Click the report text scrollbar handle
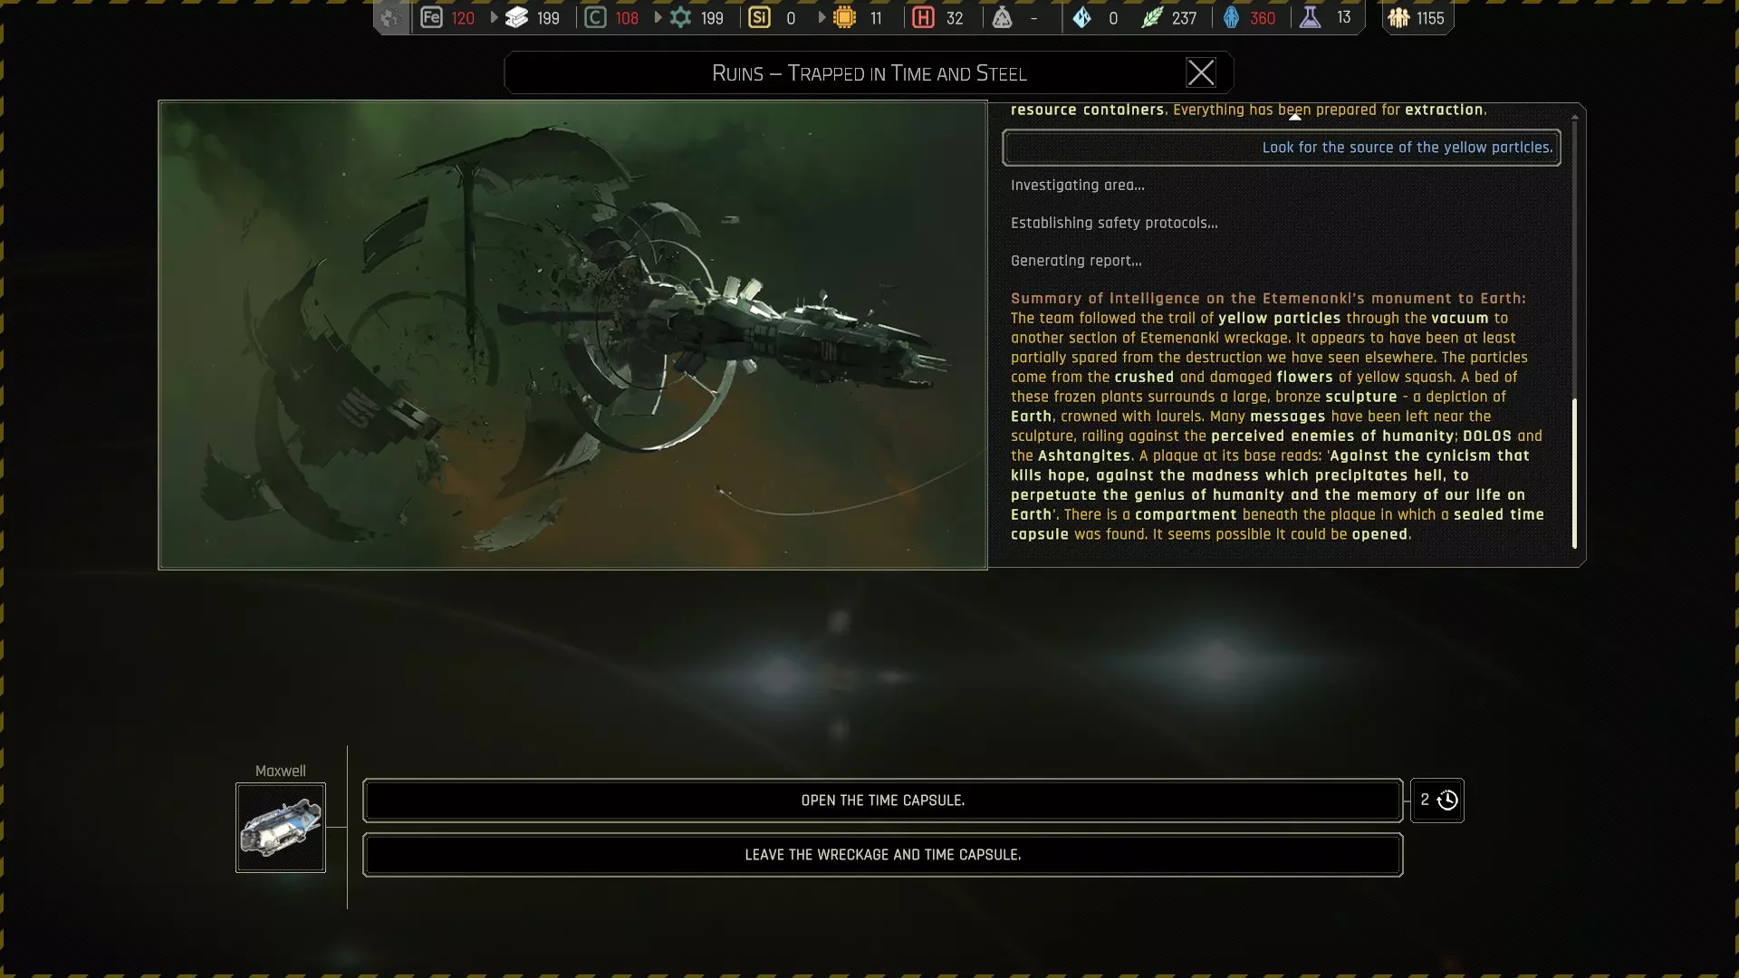The width and height of the screenshot is (1739, 978). 1574,473
